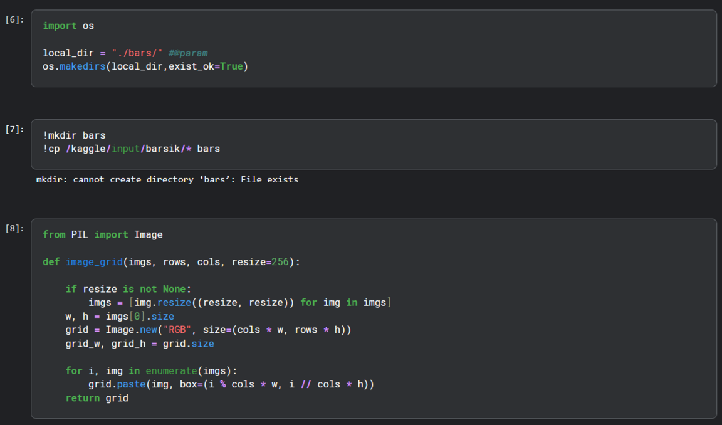Click the [7] execution count label
This screenshot has height=425, width=722.
[x=15, y=129]
